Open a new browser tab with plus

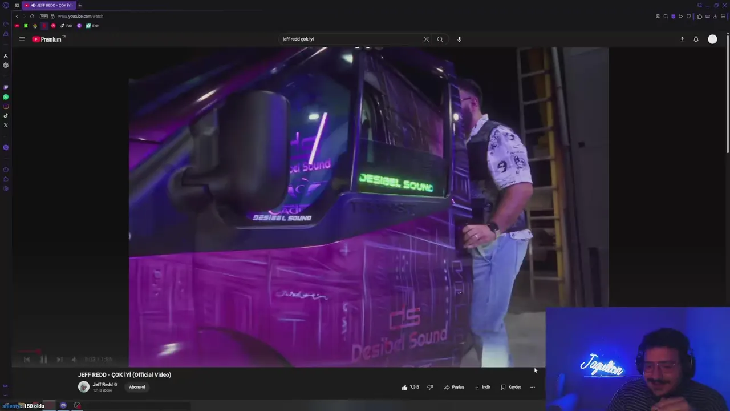(x=80, y=5)
